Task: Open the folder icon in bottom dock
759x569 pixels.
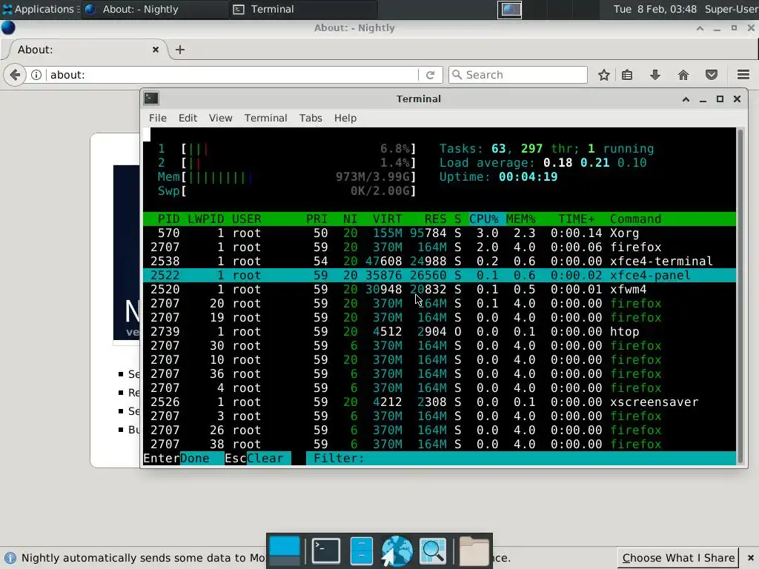Action: click(x=474, y=550)
